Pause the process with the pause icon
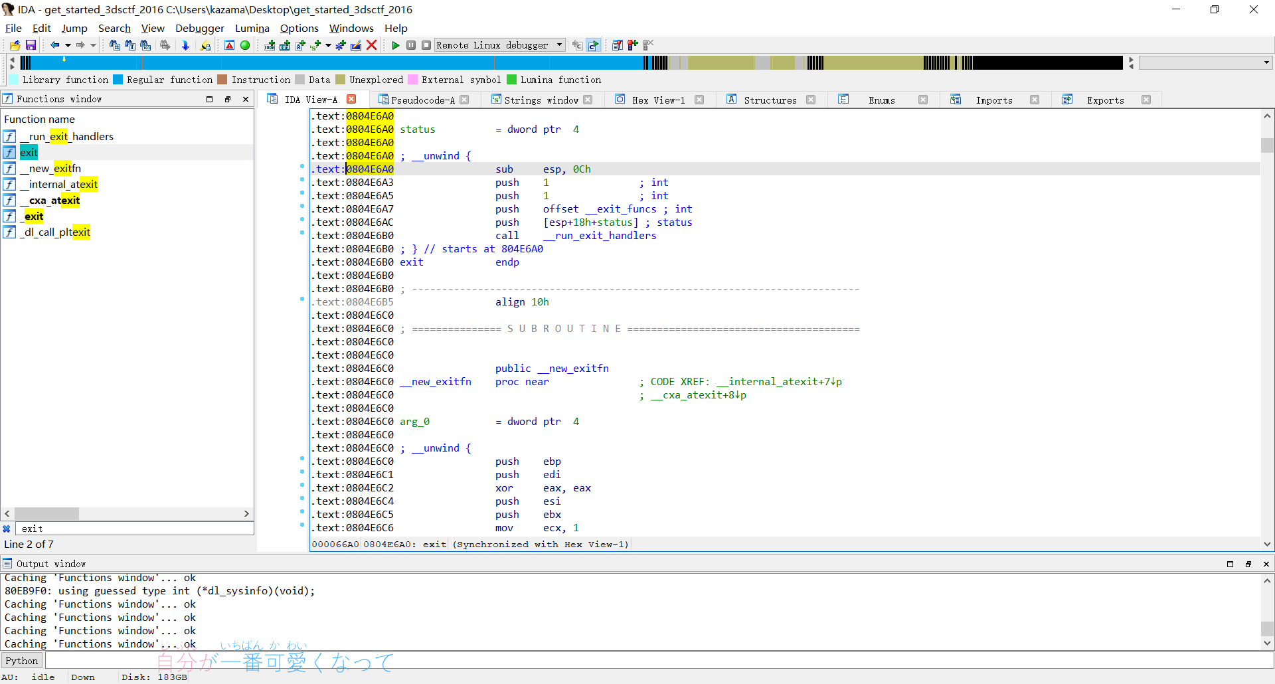The width and height of the screenshot is (1275, 684). pos(411,45)
